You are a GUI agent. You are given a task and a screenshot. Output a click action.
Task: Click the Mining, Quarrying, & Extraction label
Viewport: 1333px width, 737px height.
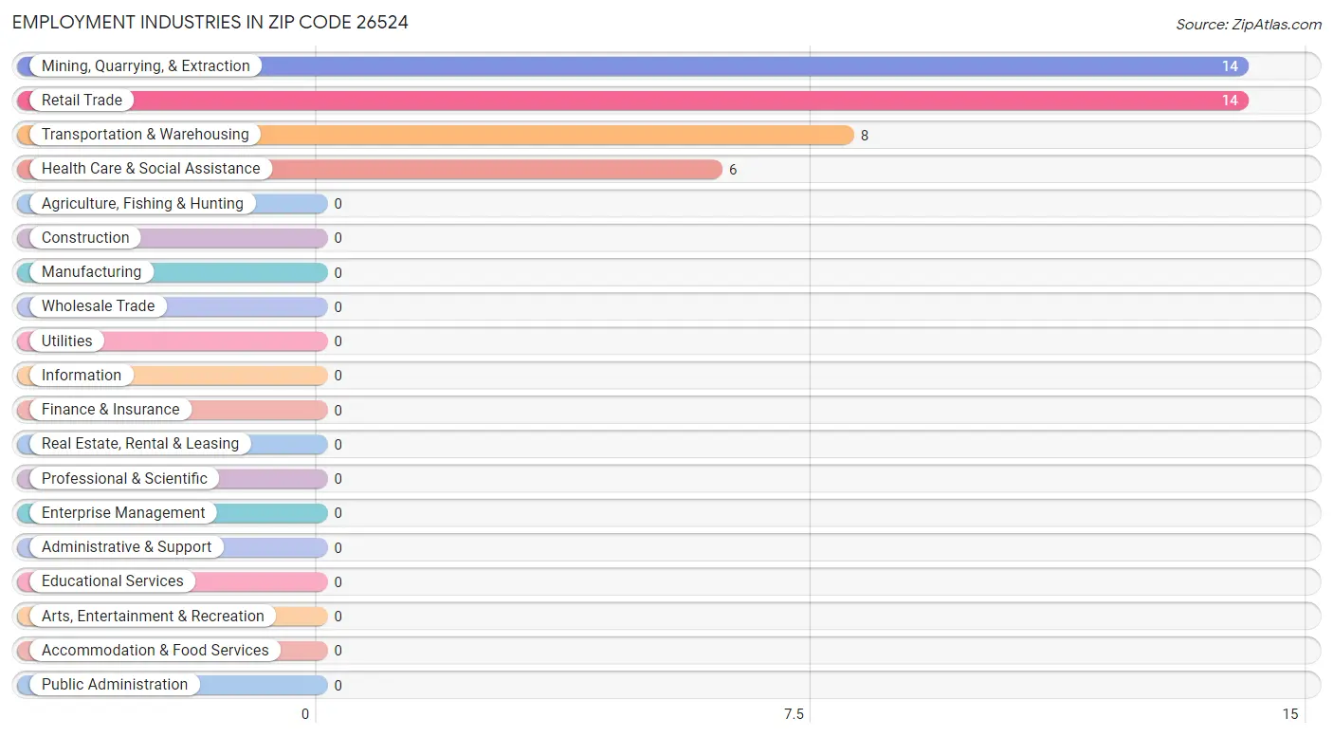coord(146,66)
